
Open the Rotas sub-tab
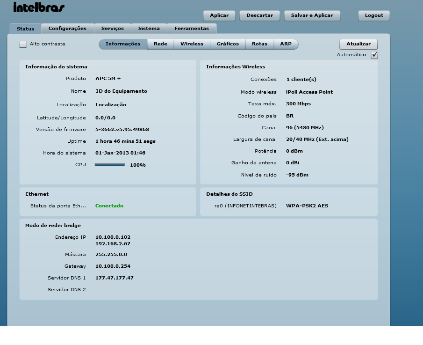[x=259, y=44]
